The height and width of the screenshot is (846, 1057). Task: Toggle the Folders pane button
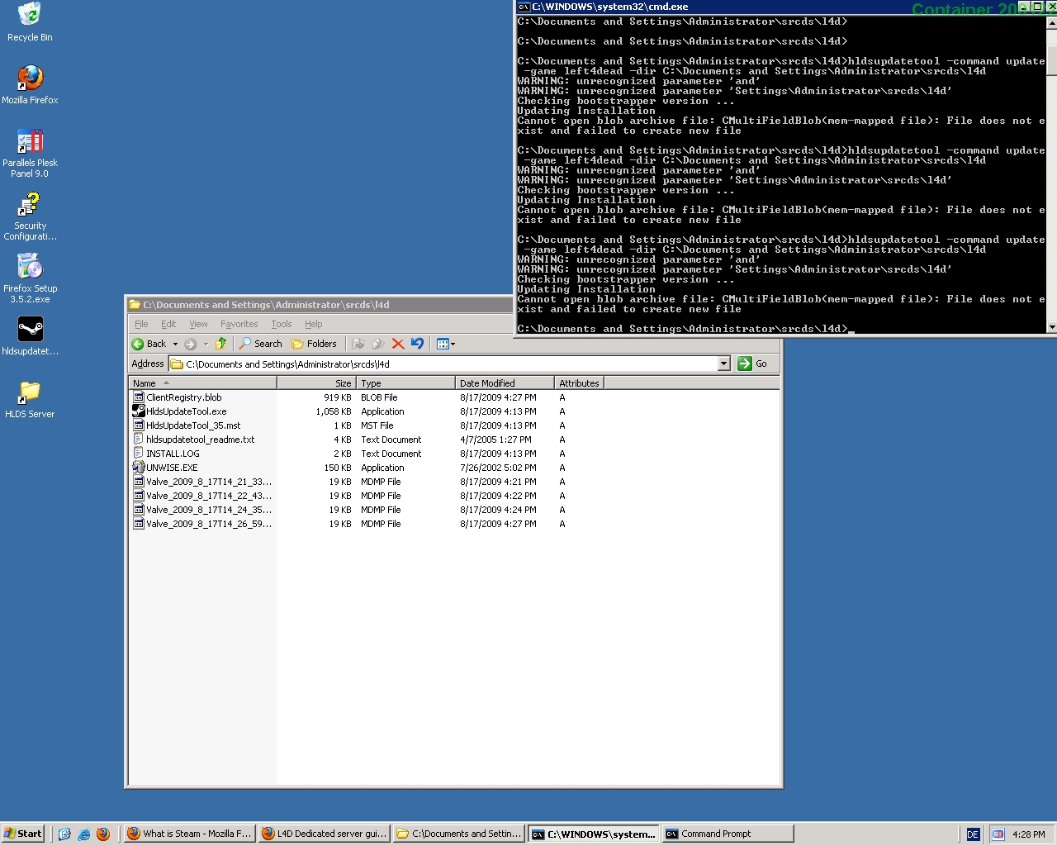click(314, 344)
